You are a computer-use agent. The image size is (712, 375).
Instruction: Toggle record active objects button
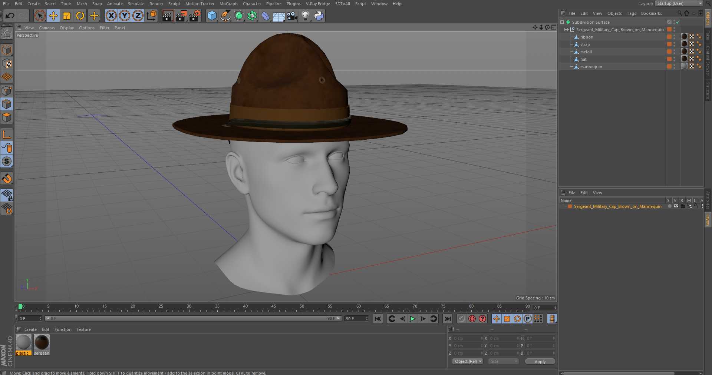point(461,319)
